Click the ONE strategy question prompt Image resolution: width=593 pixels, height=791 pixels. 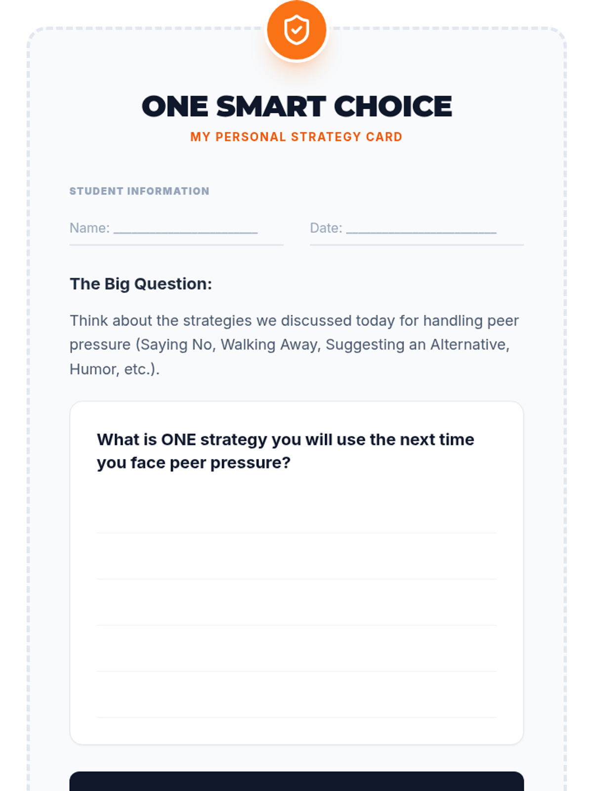(285, 451)
